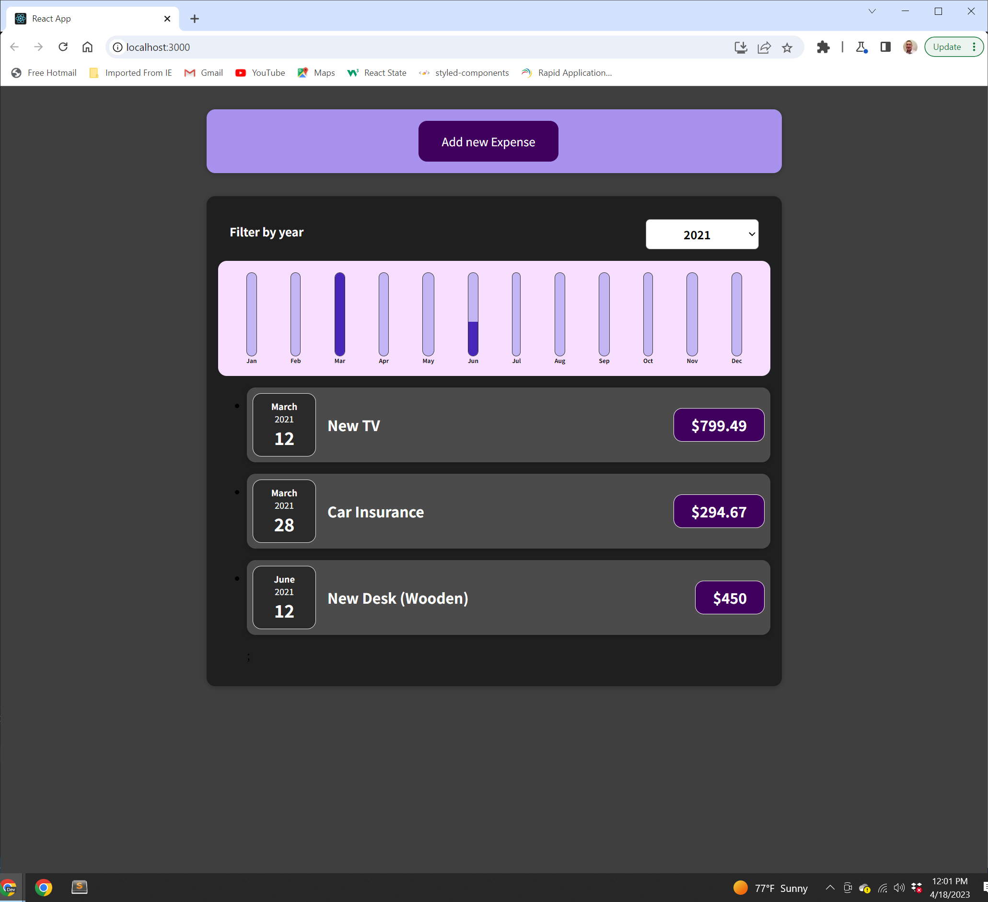Image resolution: width=988 pixels, height=902 pixels.
Task: Open the 2021 year filter dropdown
Action: click(702, 234)
